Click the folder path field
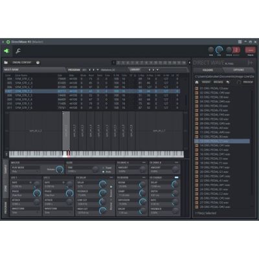 224,76
